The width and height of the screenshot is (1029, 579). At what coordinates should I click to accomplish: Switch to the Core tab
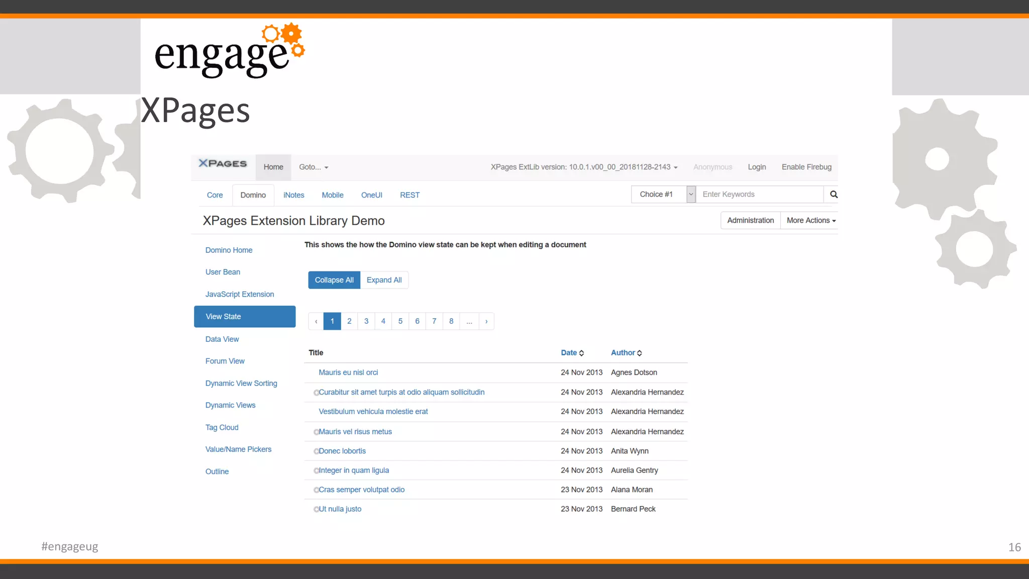pyautogui.click(x=215, y=195)
